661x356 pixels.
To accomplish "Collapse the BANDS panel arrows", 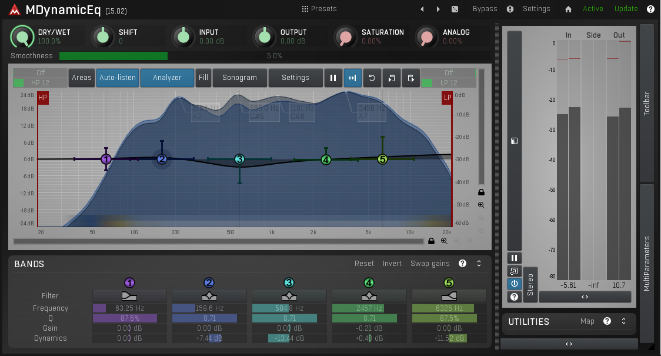I will click(479, 263).
